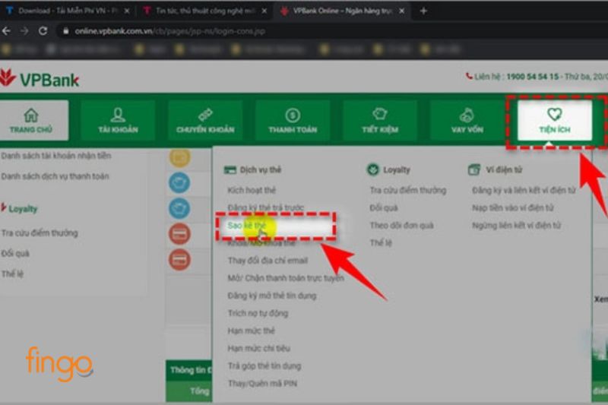Click the browser forward arrow
Screen dimensions: 608x405
tap(24, 31)
